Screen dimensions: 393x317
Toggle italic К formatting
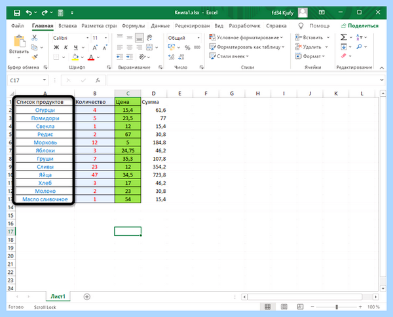(66, 47)
